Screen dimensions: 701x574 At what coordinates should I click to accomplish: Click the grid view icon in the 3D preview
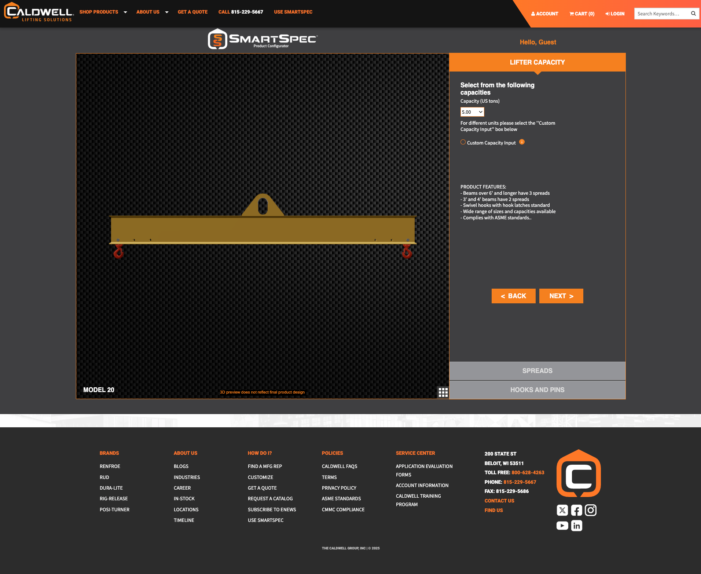[x=443, y=392]
